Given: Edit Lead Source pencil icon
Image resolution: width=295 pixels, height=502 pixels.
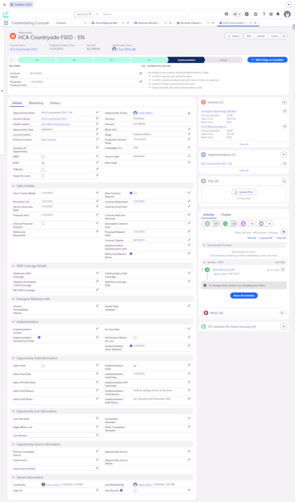Looking at the screenshot, I should click(x=97, y=460).
